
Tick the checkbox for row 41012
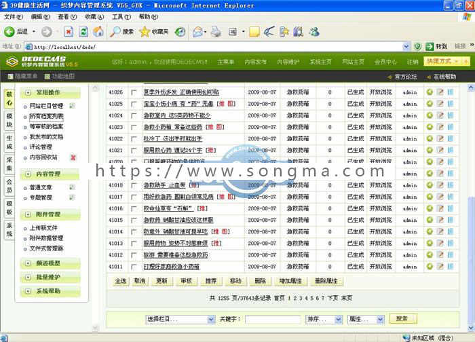[x=134, y=255]
